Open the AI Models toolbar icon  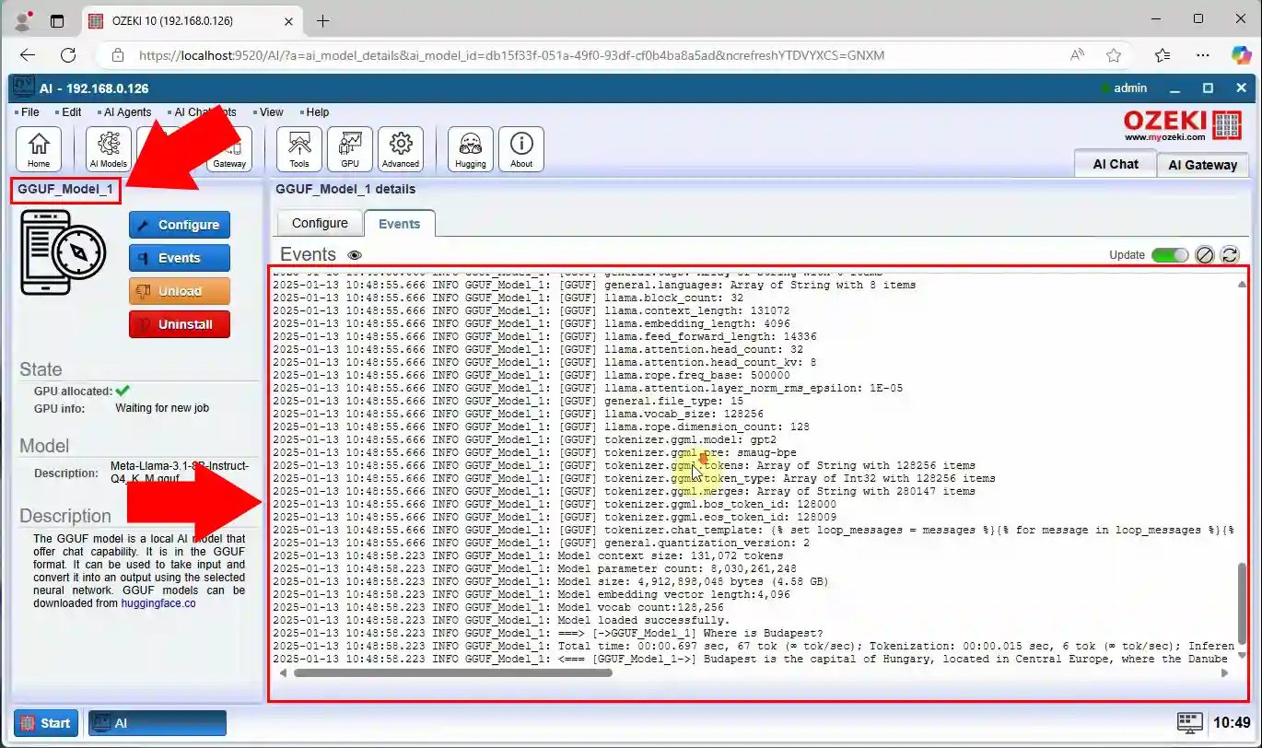coord(109,149)
